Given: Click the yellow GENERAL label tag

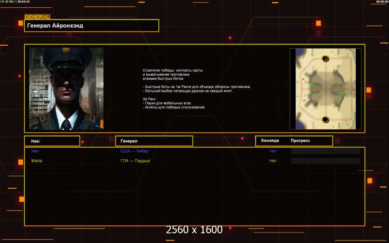Looking at the screenshot, I should click(37, 17).
